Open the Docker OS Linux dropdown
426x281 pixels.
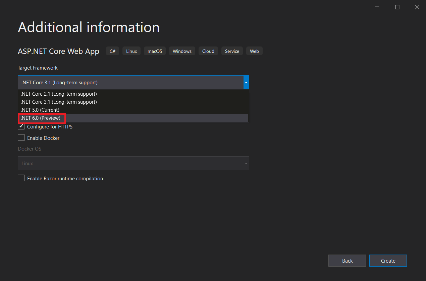[x=133, y=164]
